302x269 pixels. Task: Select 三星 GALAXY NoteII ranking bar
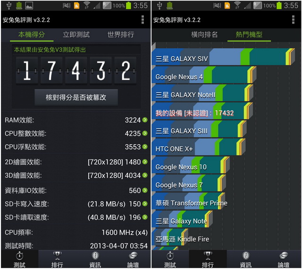pyautogui.click(x=202, y=93)
